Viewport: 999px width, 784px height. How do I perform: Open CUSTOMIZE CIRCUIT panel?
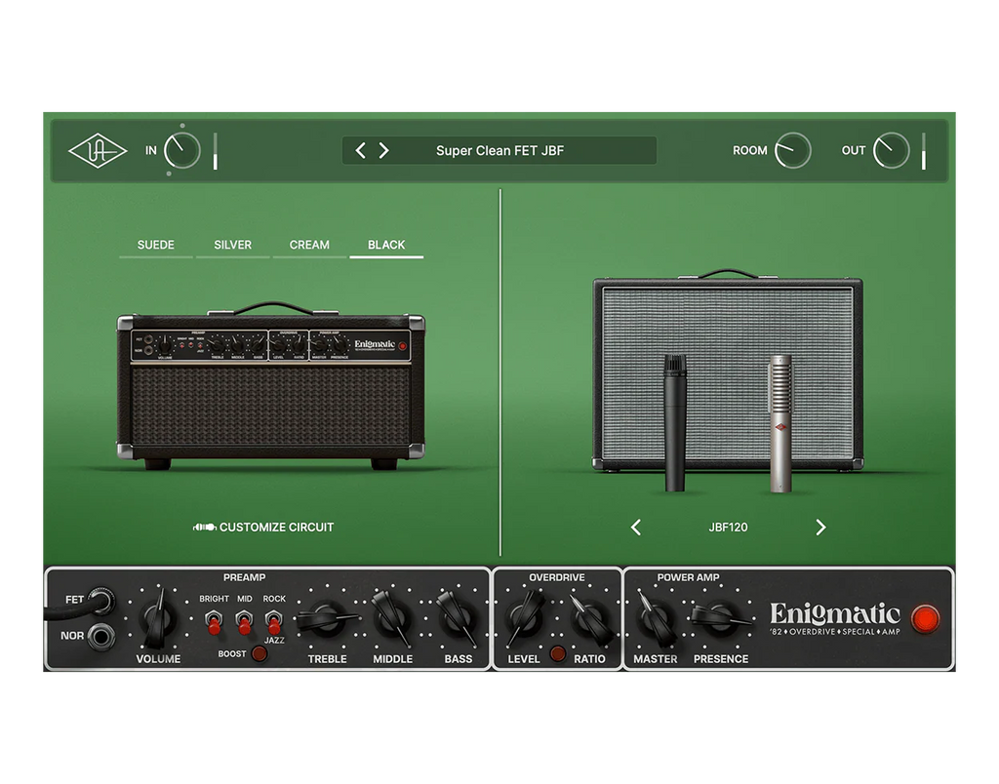(x=263, y=528)
